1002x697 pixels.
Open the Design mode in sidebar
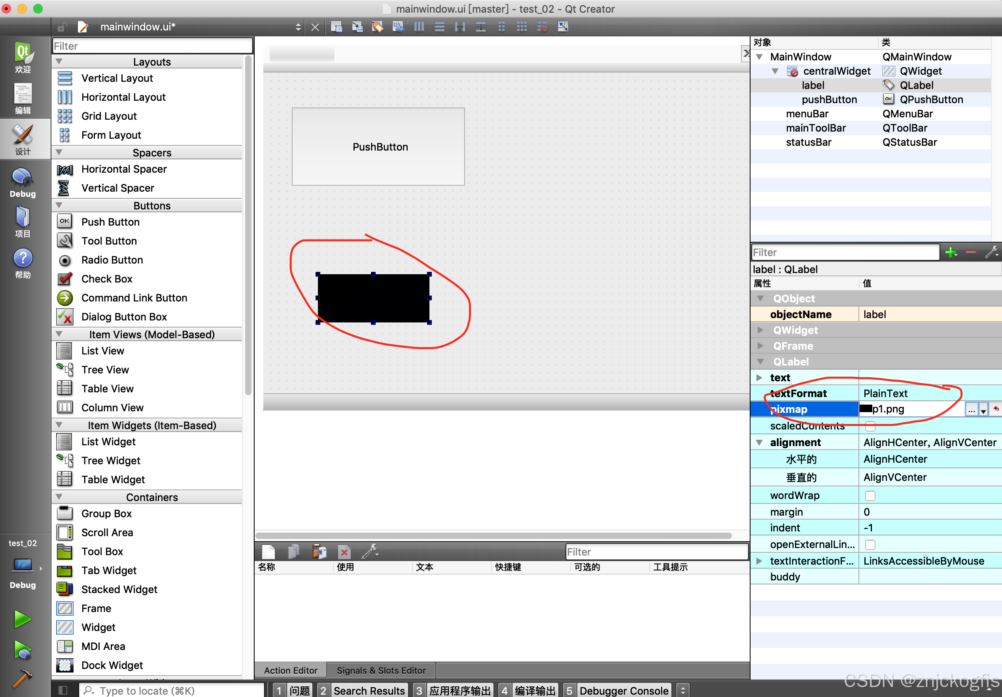click(23, 139)
